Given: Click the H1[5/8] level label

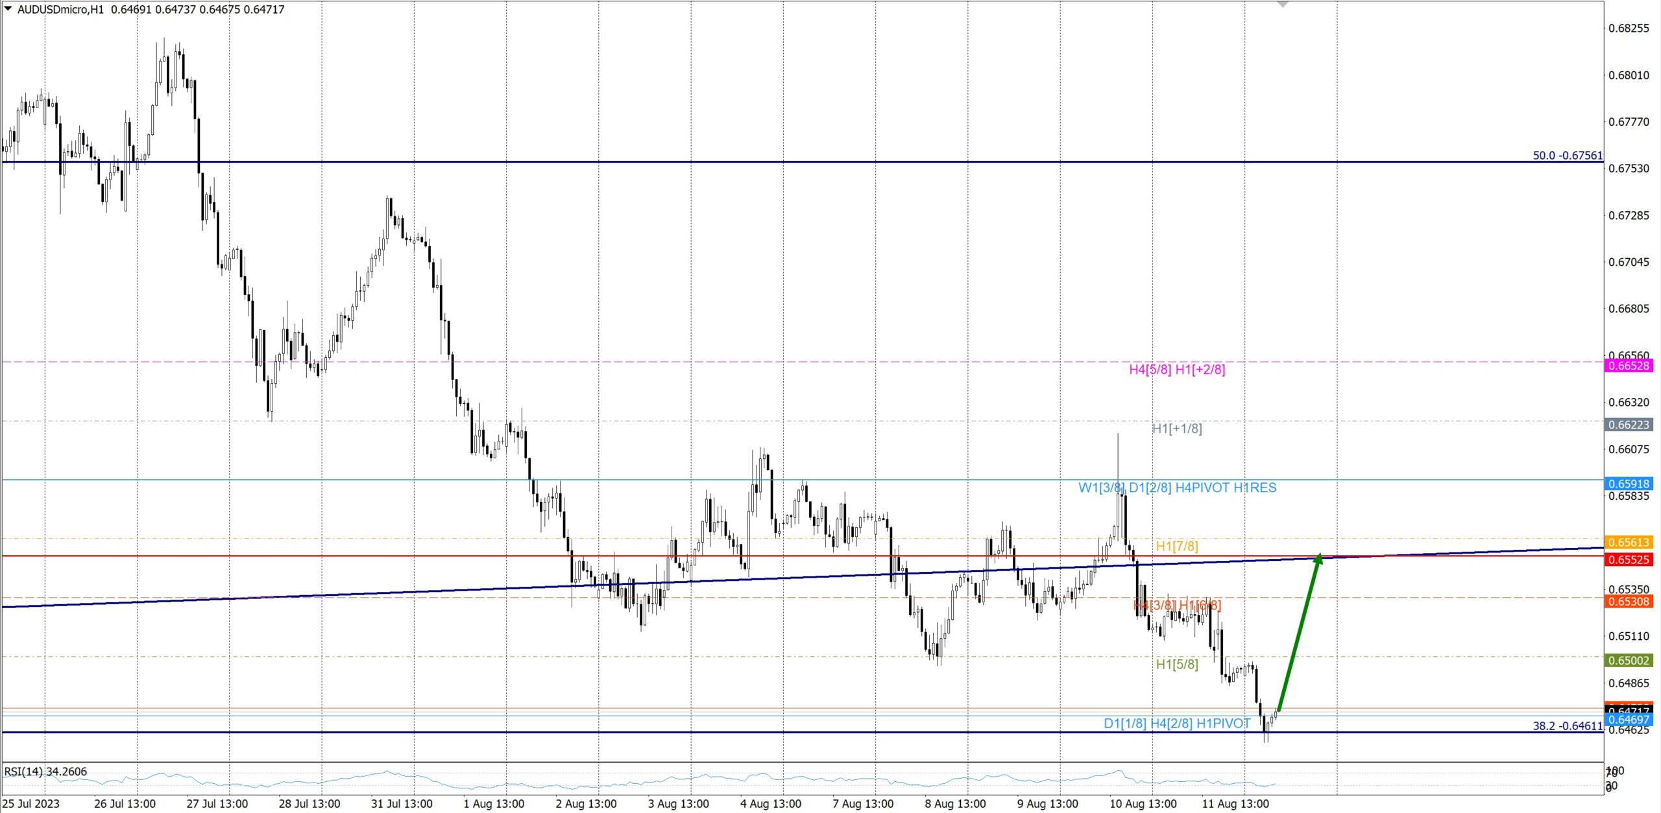Looking at the screenshot, I should 1177,665.
